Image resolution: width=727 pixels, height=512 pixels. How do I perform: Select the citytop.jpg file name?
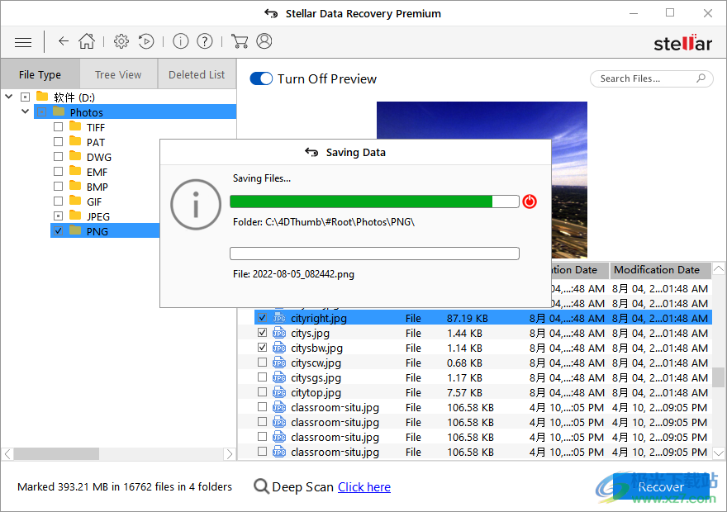click(316, 393)
